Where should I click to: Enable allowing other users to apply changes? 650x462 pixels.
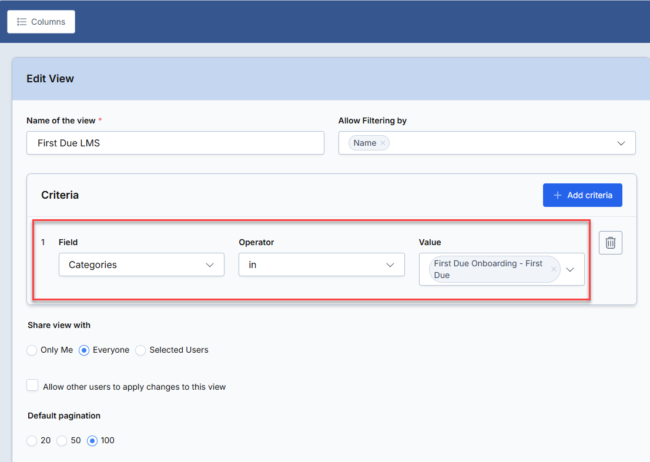coord(32,385)
